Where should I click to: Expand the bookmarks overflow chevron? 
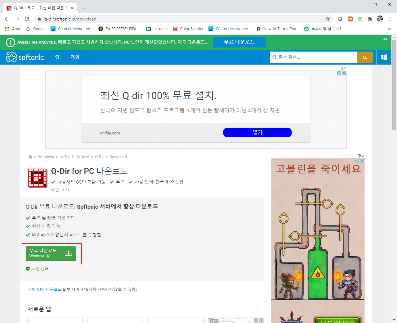(390, 29)
